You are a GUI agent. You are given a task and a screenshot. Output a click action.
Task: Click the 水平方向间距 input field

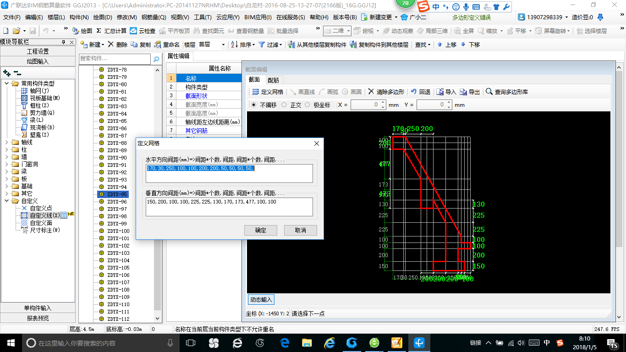click(229, 174)
